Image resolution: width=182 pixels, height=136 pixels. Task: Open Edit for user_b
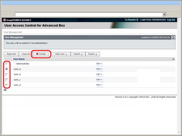click(x=99, y=74)
